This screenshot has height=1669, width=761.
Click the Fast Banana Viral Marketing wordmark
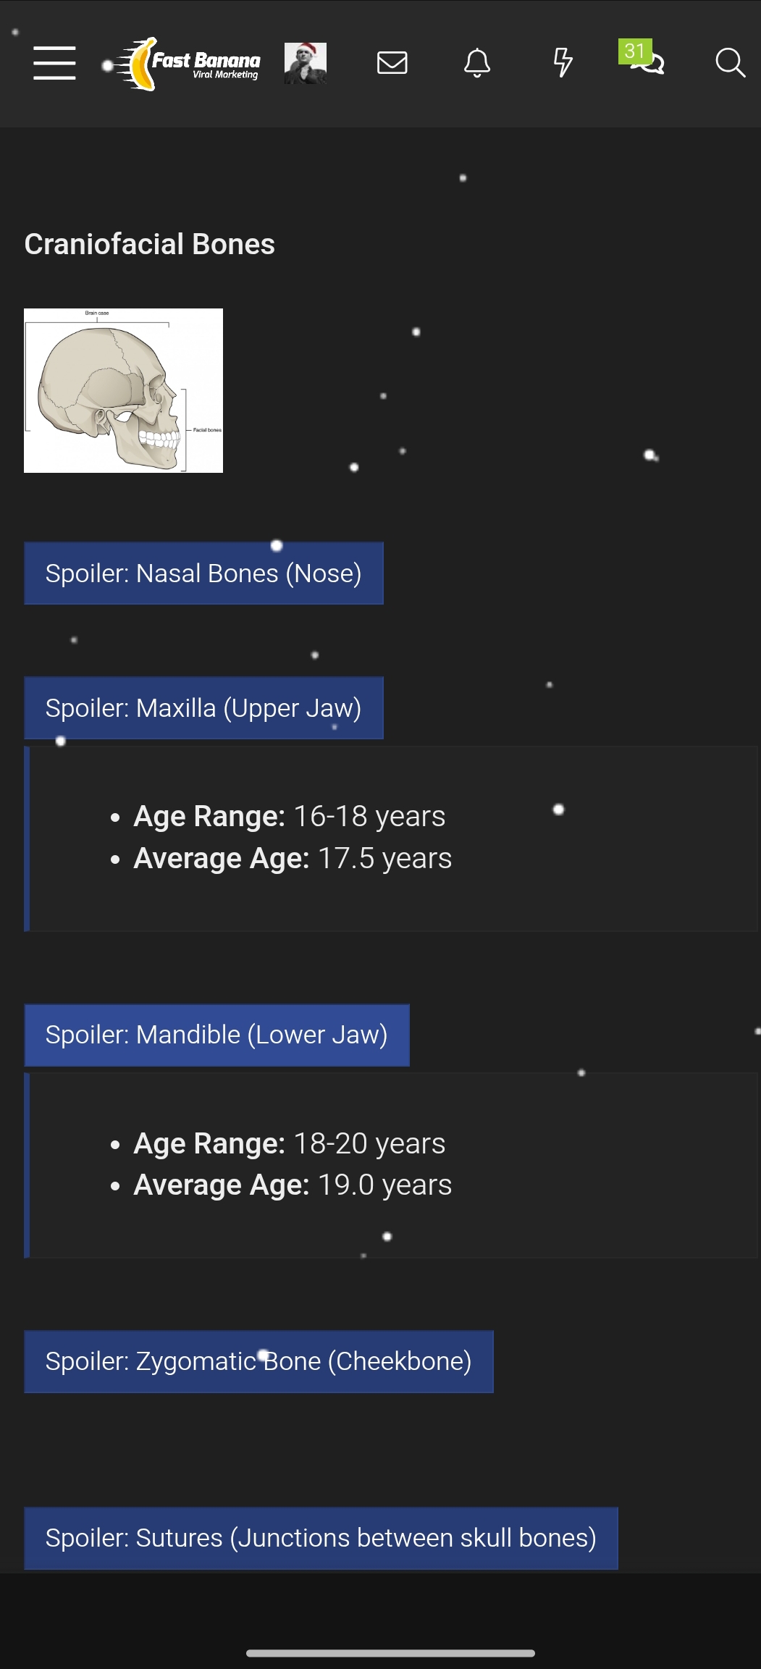click(206, 63)
